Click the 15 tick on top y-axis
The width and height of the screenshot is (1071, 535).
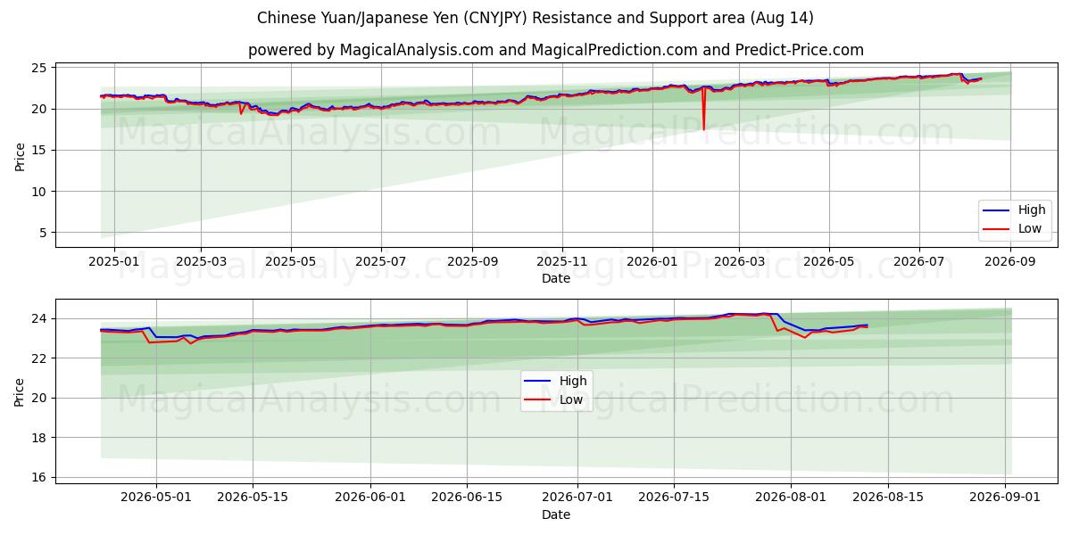tap(41, 150)
